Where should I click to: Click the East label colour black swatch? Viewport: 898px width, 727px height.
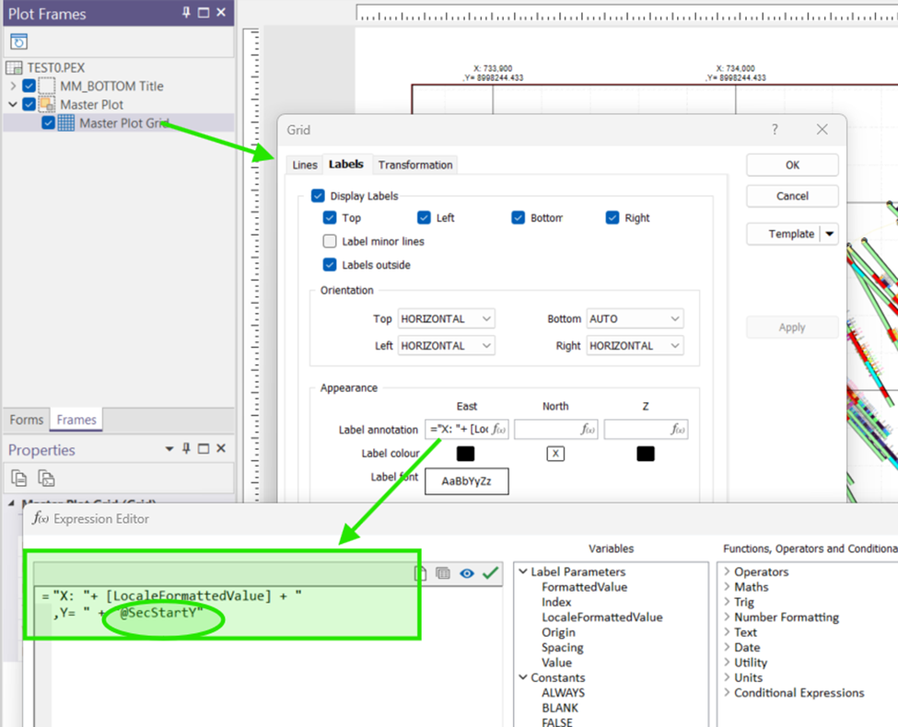[466, 454]
